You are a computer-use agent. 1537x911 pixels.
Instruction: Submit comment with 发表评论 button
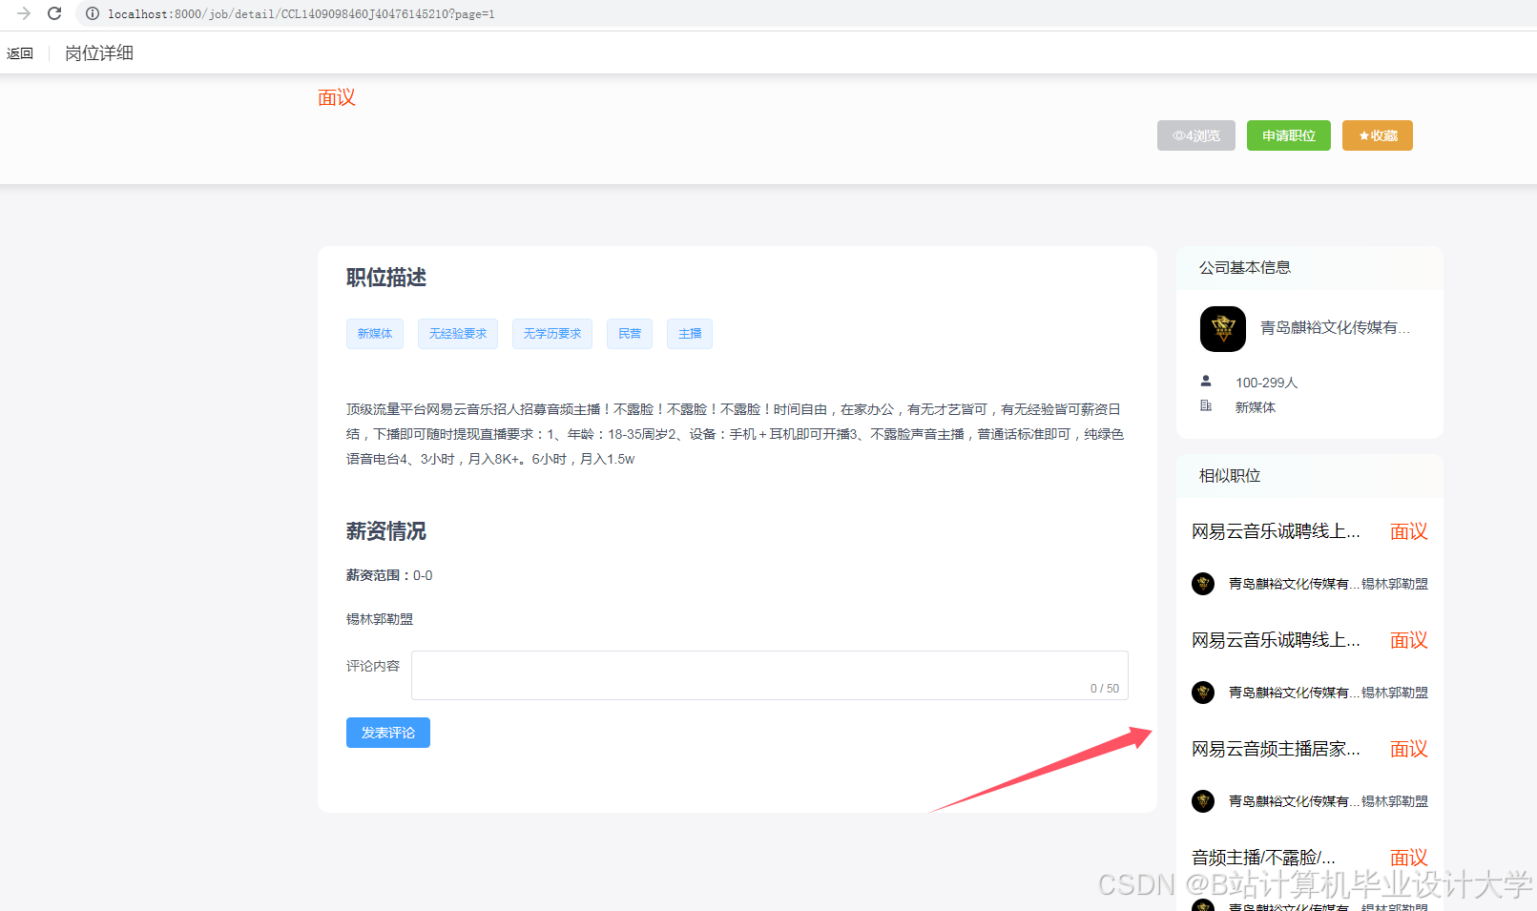(x=388, y=733)
